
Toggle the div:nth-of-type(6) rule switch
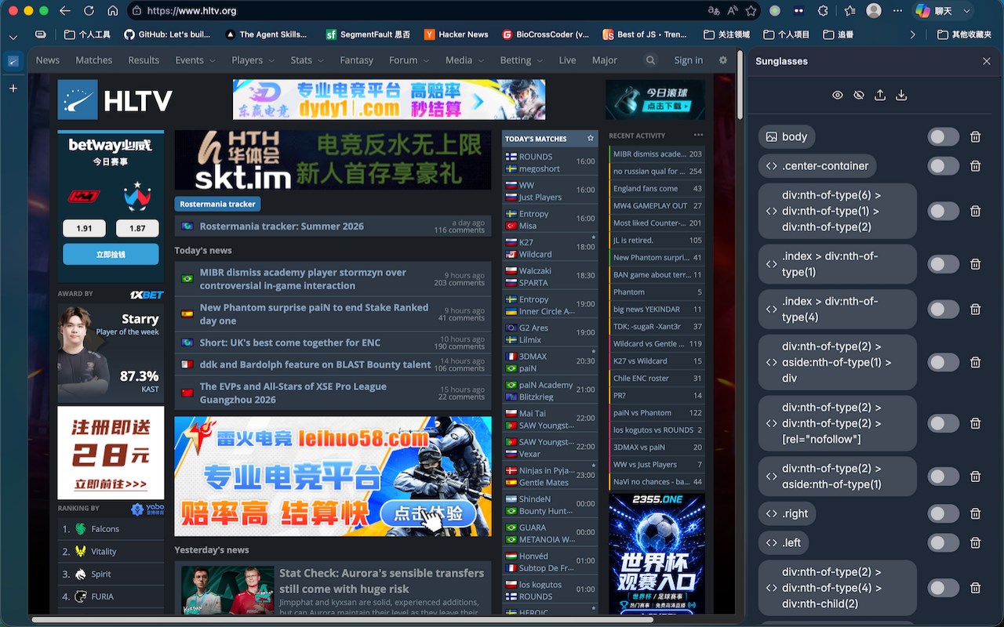point(943,211)
